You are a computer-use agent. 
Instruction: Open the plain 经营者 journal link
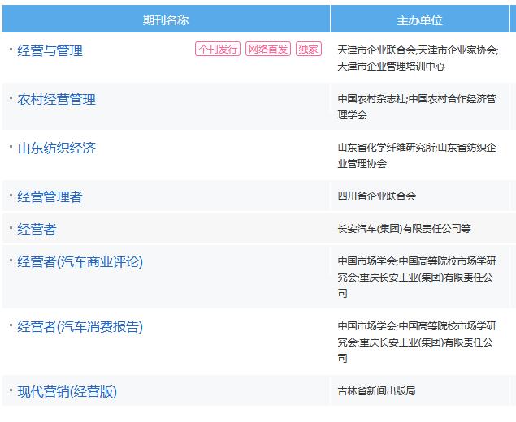tap(37, 230)
